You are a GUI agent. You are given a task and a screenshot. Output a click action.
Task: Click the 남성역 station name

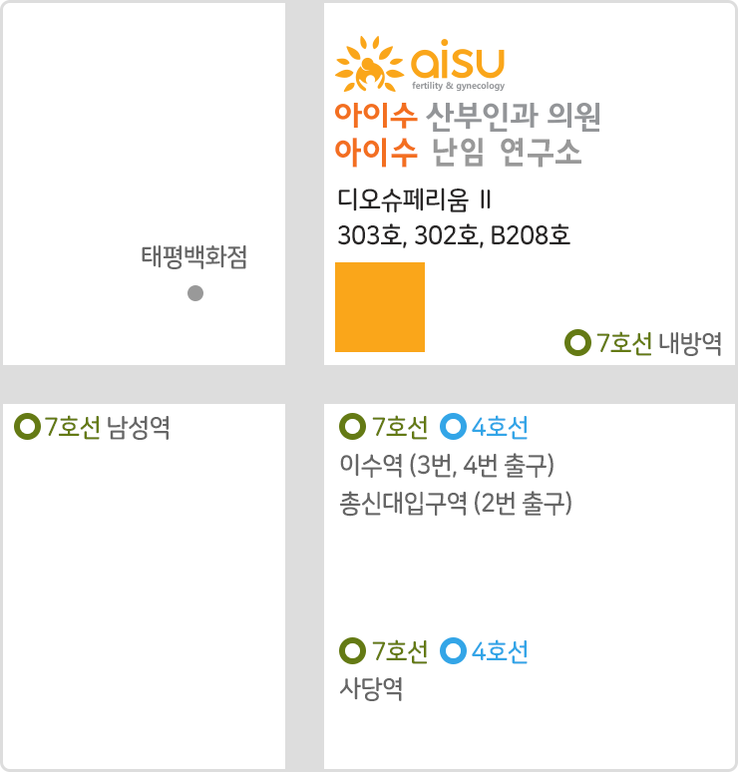pos(139,427)
